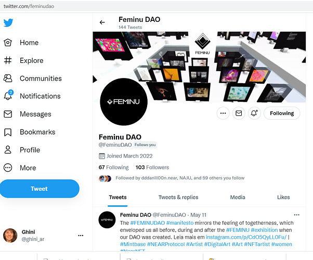Viewport: 313px width, 260px height.
Task: Open the Home icon in sidebar
Action: point(8,43)
